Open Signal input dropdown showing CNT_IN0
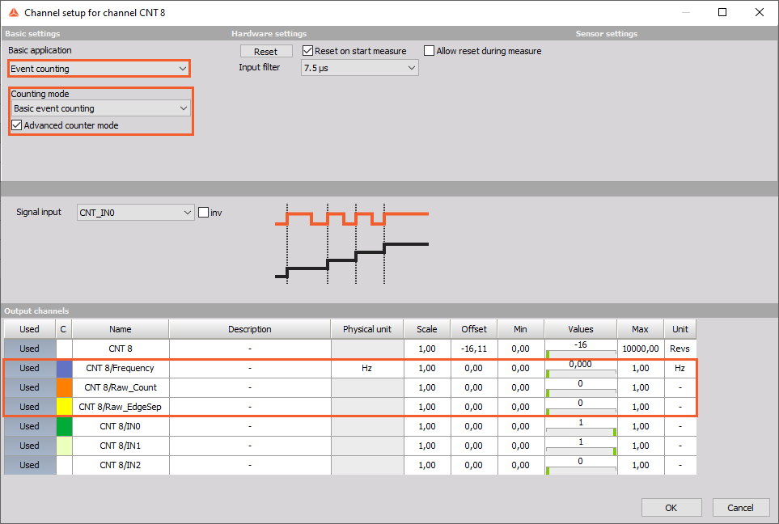779x524 pixels. [x=135, y=213]
